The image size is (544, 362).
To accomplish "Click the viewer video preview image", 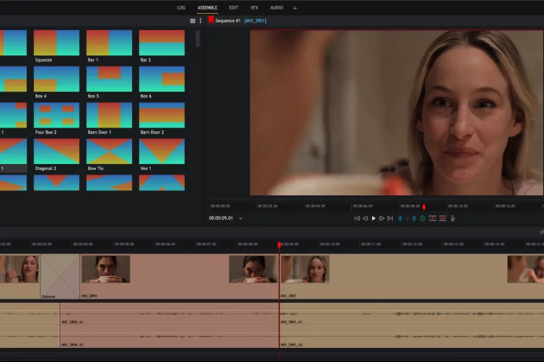I will point(397,113).
